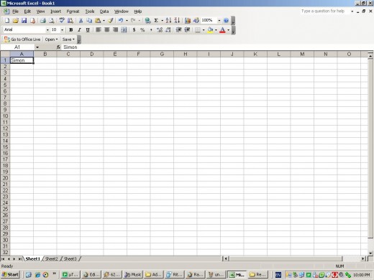
Task: Apply the yellow fill color bucket
Action: (x=210, y=30)
